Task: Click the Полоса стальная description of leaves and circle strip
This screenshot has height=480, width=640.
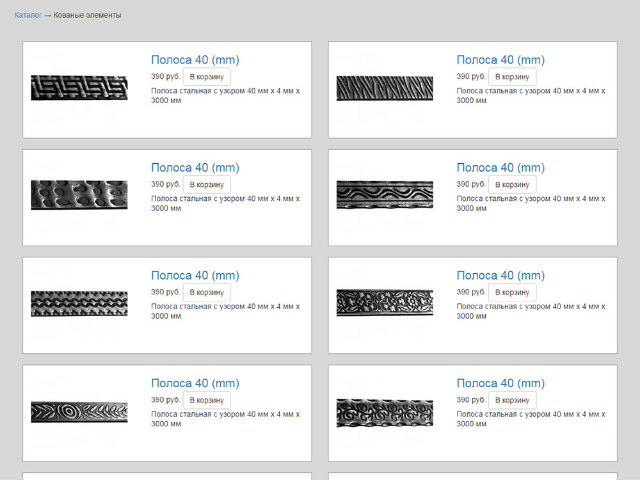Action: point(225,419)
